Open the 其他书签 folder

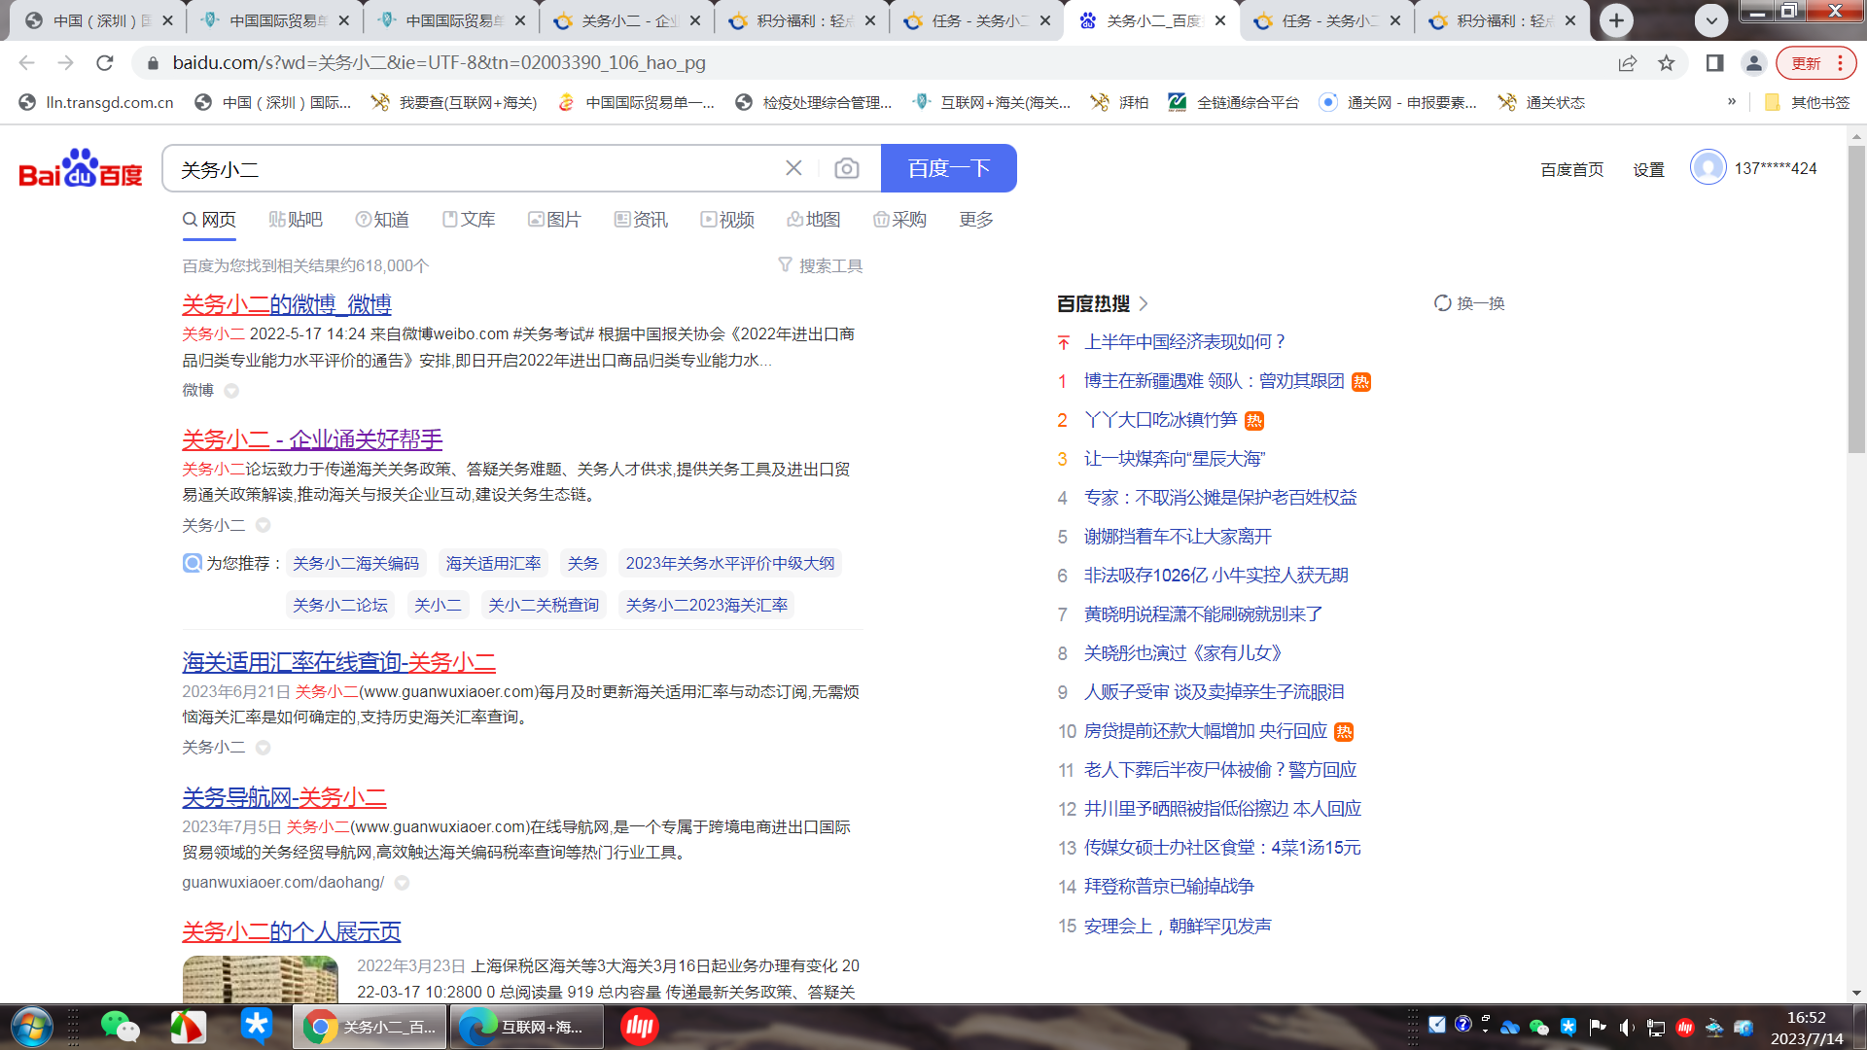pos(1808,102)
